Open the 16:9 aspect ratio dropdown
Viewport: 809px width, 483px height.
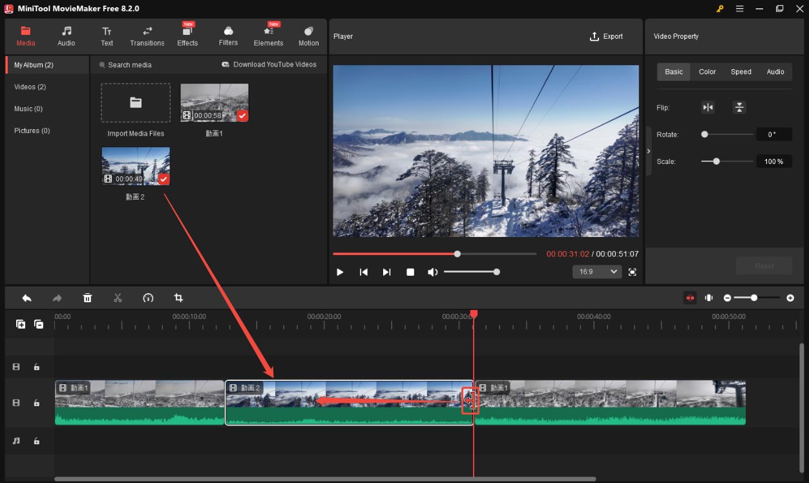point(597,272)
